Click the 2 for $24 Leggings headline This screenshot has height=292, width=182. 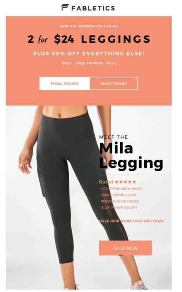tap(89, 39)
